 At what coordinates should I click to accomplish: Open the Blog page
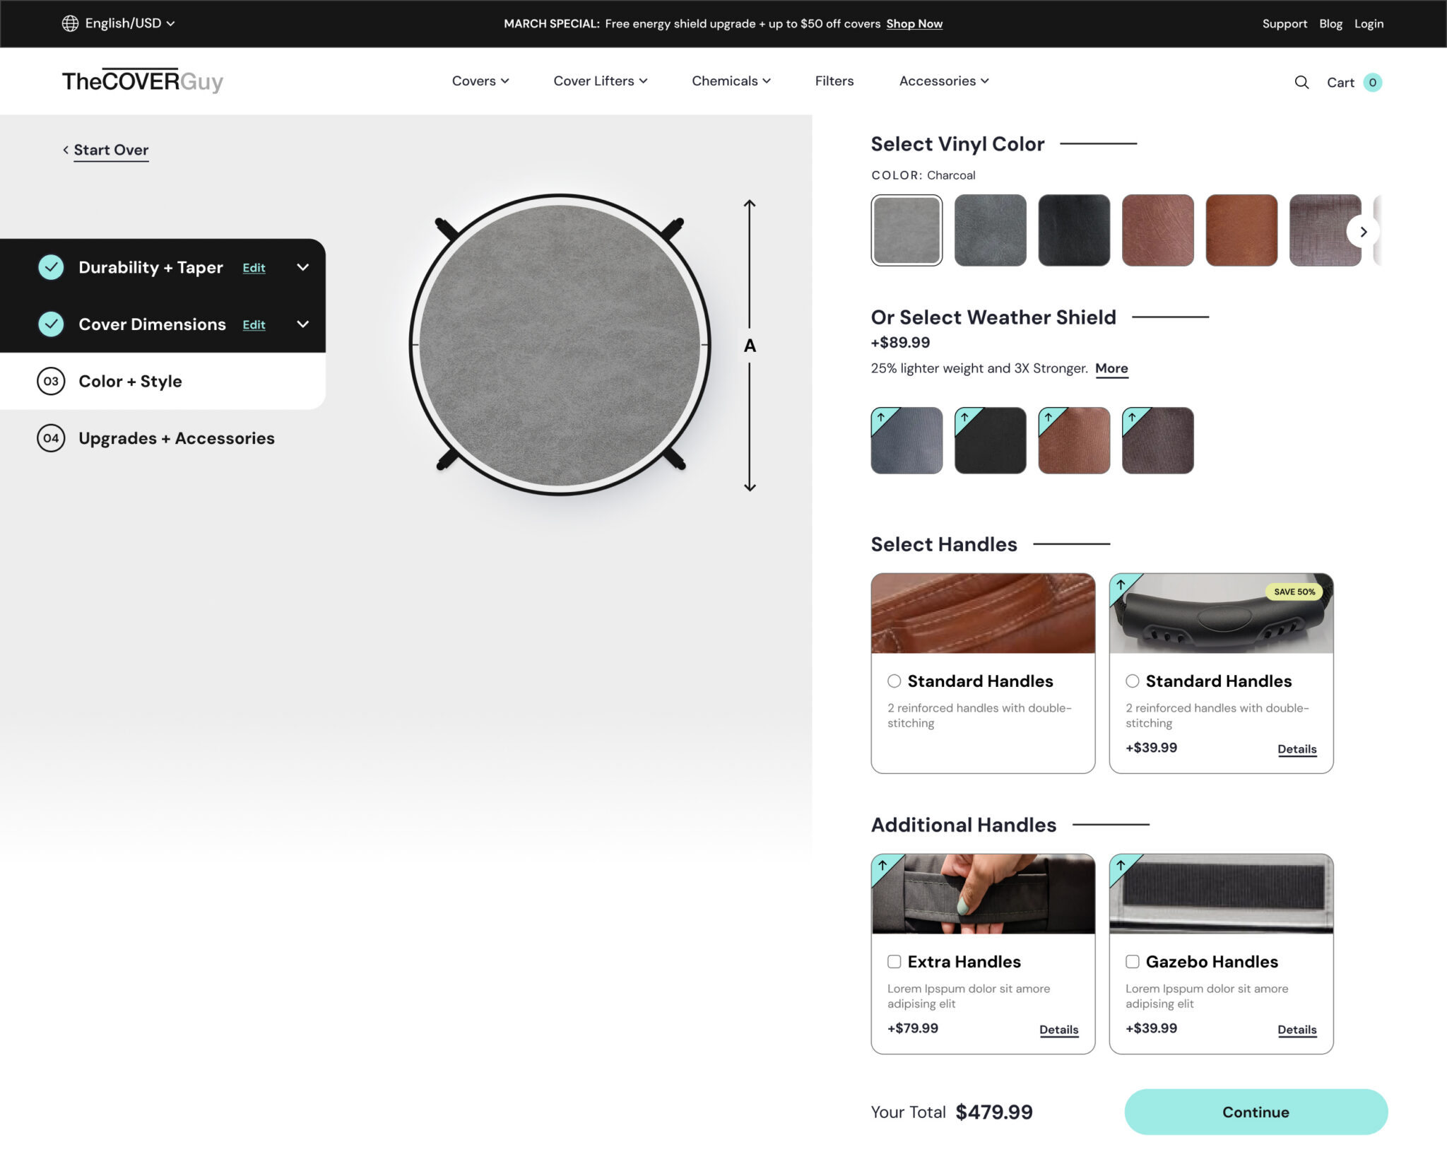[1330, 23]
